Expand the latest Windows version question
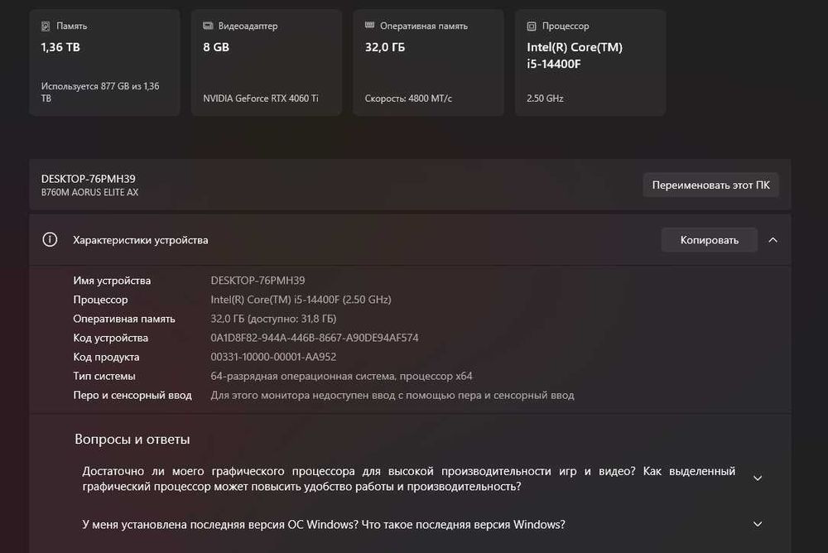This screenshot has height=553, width=828. [758, 524]
